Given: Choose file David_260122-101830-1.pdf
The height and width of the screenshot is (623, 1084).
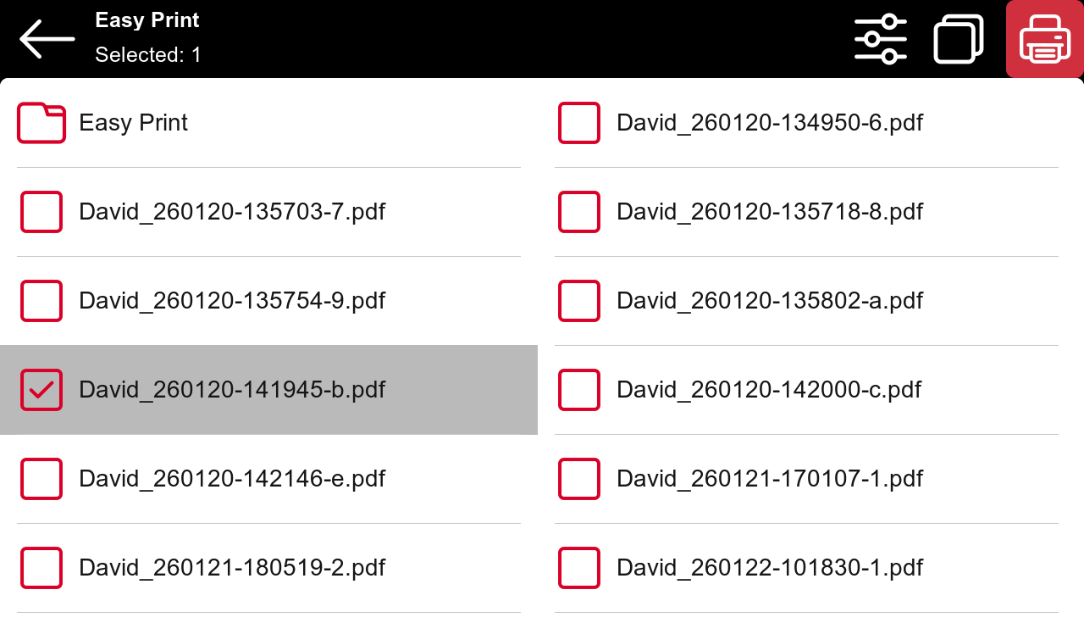Looking at the screenshot, I should [769, 568].
